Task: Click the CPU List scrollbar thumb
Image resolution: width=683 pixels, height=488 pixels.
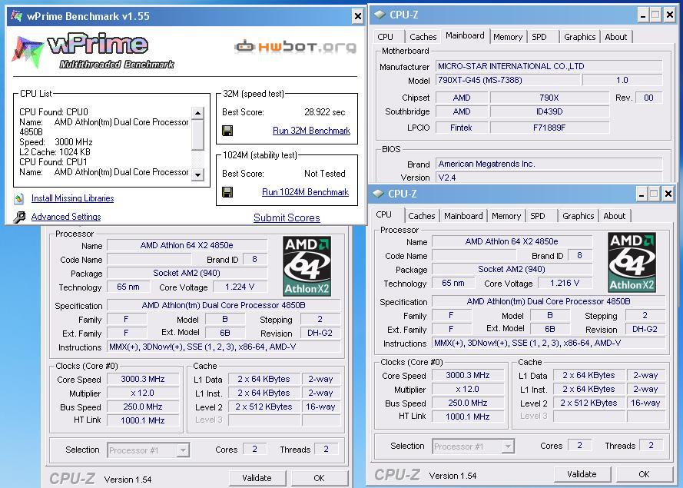Action: 197,134
